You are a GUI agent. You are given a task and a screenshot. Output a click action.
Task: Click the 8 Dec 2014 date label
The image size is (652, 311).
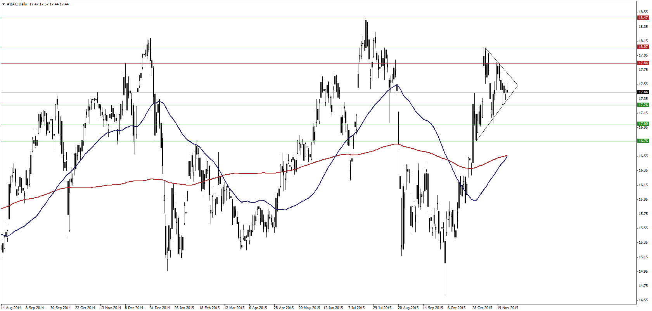134,308
